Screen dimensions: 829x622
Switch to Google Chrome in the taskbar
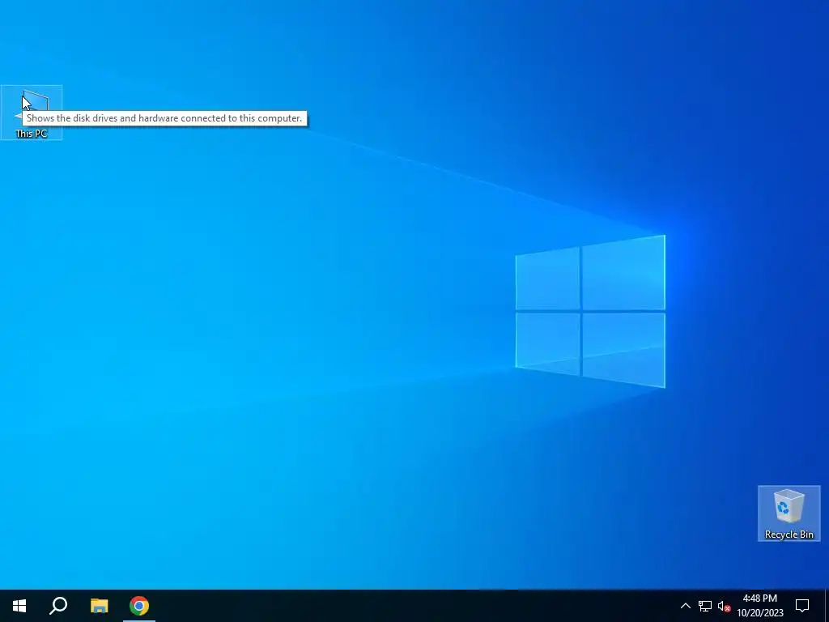(x=139, y=606)
